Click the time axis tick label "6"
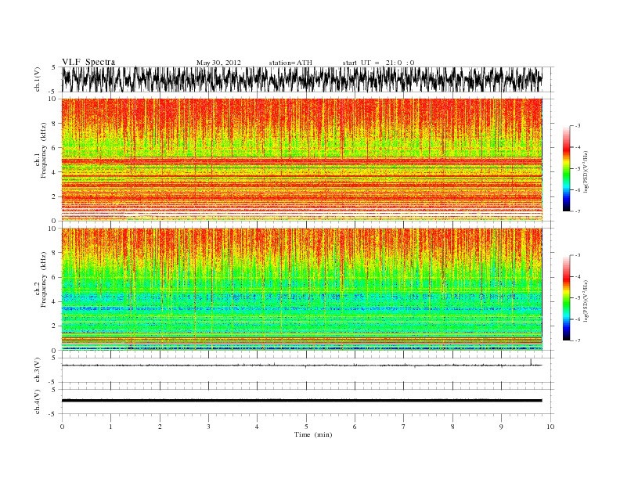 pyautogui.click(x=355, y=427)
